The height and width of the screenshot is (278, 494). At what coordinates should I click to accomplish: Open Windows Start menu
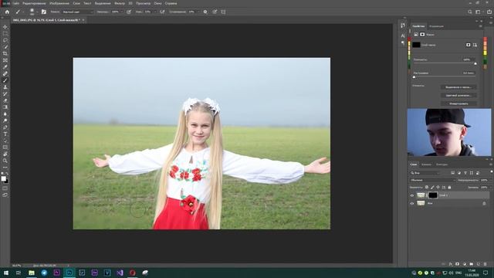[x=5, y=273]
